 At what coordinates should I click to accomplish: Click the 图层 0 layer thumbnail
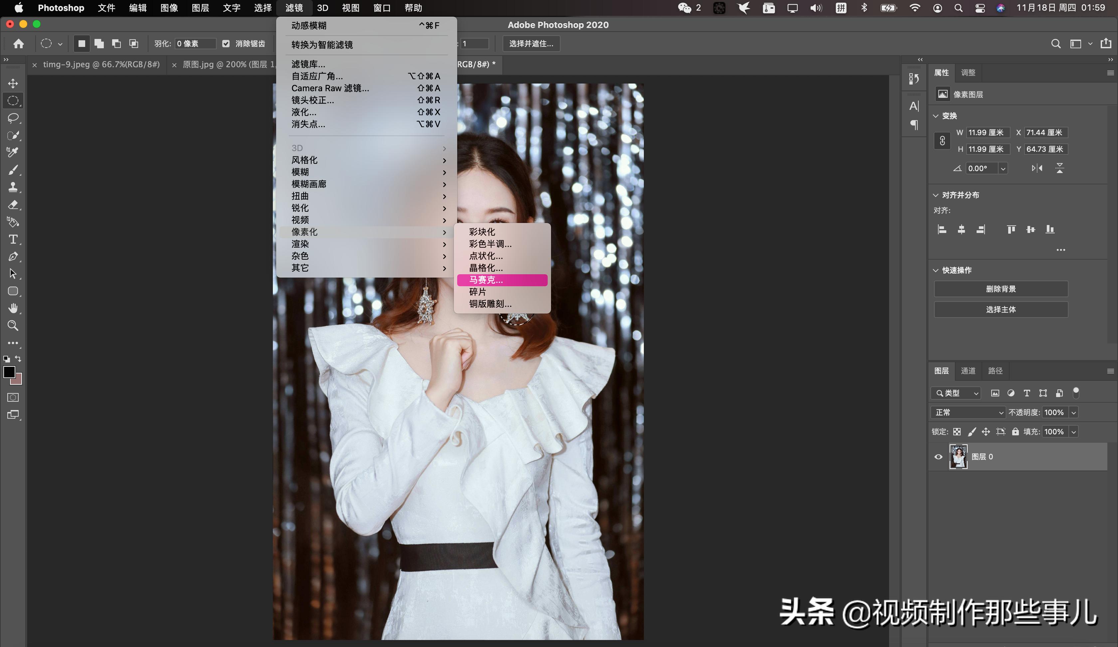958,457
